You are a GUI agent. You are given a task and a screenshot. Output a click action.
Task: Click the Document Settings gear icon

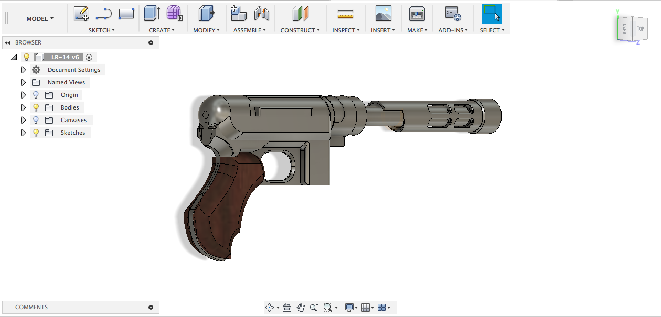point(36,70)
